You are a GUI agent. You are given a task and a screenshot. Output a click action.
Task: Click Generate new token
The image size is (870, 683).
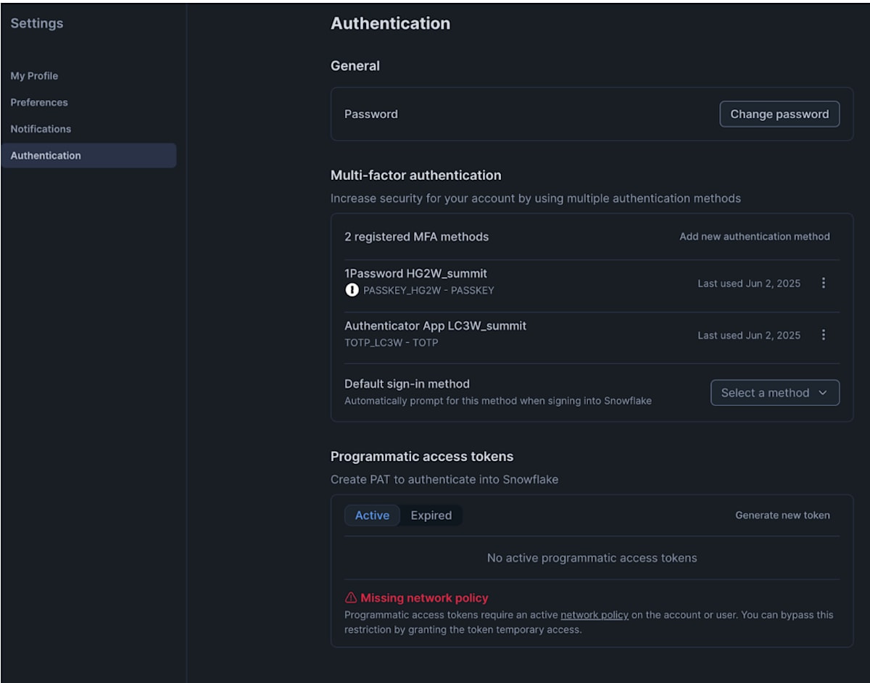point(782,516)
